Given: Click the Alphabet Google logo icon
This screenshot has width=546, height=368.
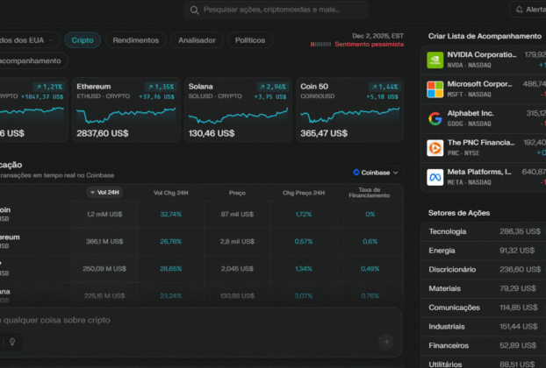Looking at the screenshot, I should (435, 118).
